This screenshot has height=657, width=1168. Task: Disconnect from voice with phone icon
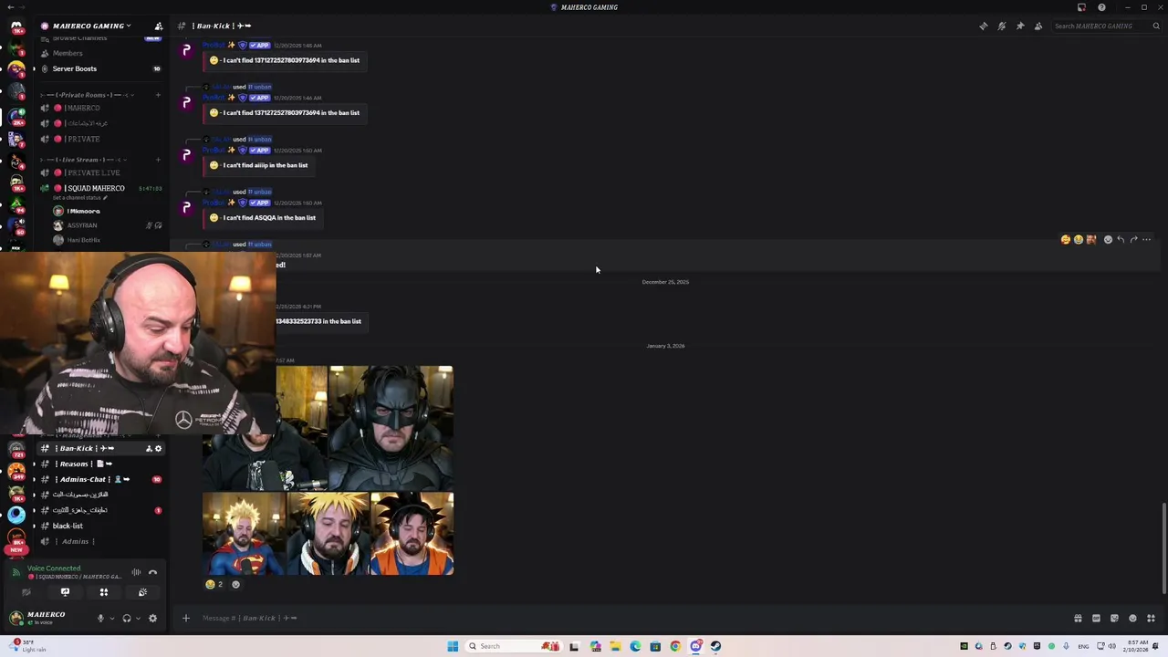tap(153, 572)
